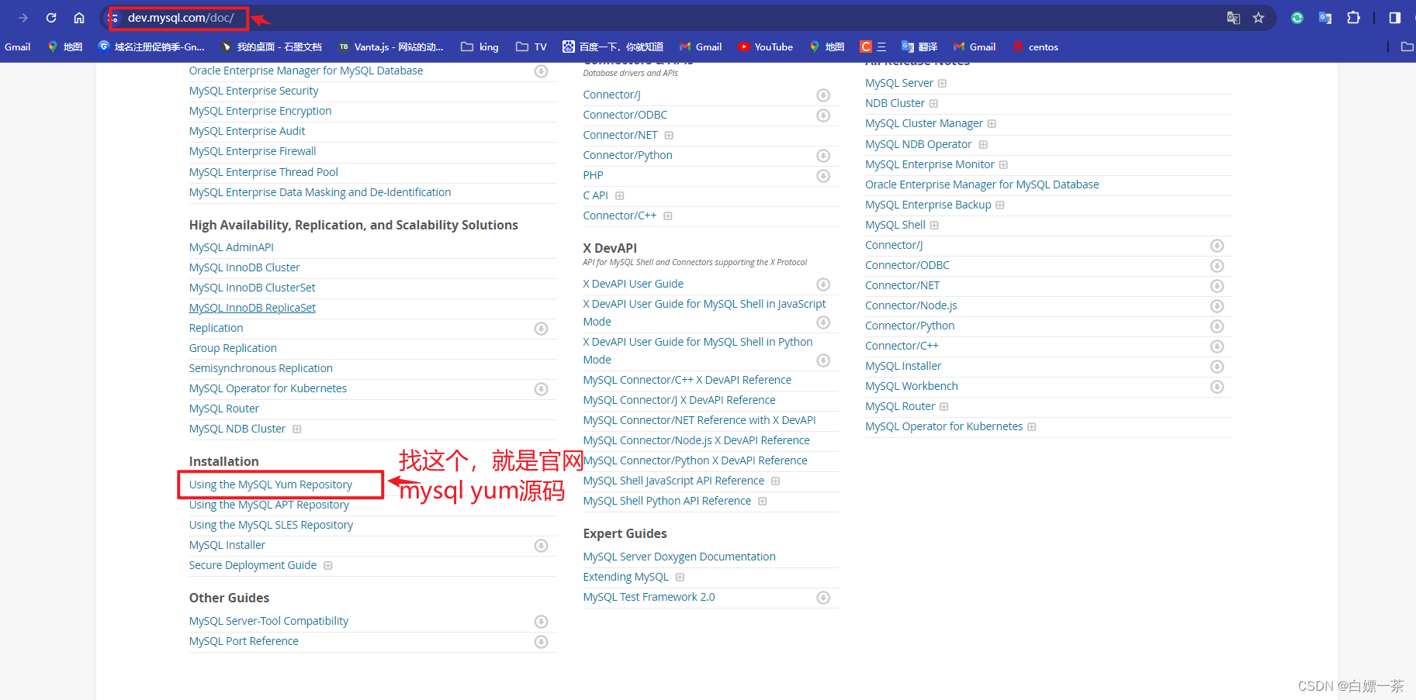Open the TV bookmarks folder

(x=531, y=47)
